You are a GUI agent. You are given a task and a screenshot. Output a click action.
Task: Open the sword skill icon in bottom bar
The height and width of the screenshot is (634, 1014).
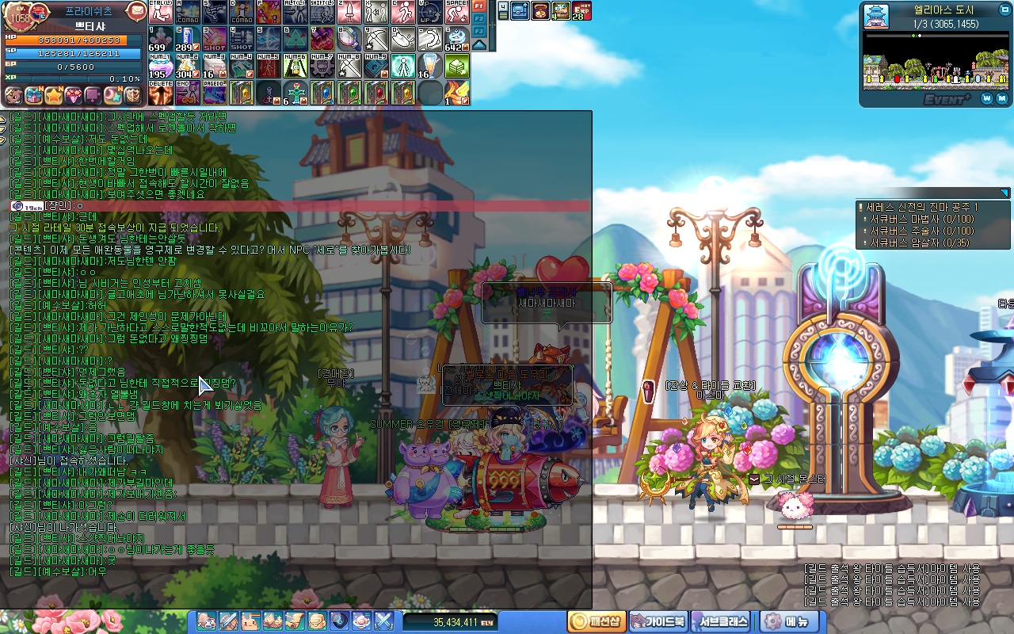229,621
